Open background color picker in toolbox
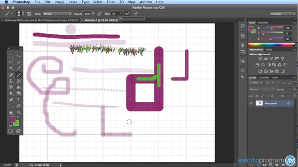Image resolution: width=298 pixels, height=167 pixels. click(17, 124)
